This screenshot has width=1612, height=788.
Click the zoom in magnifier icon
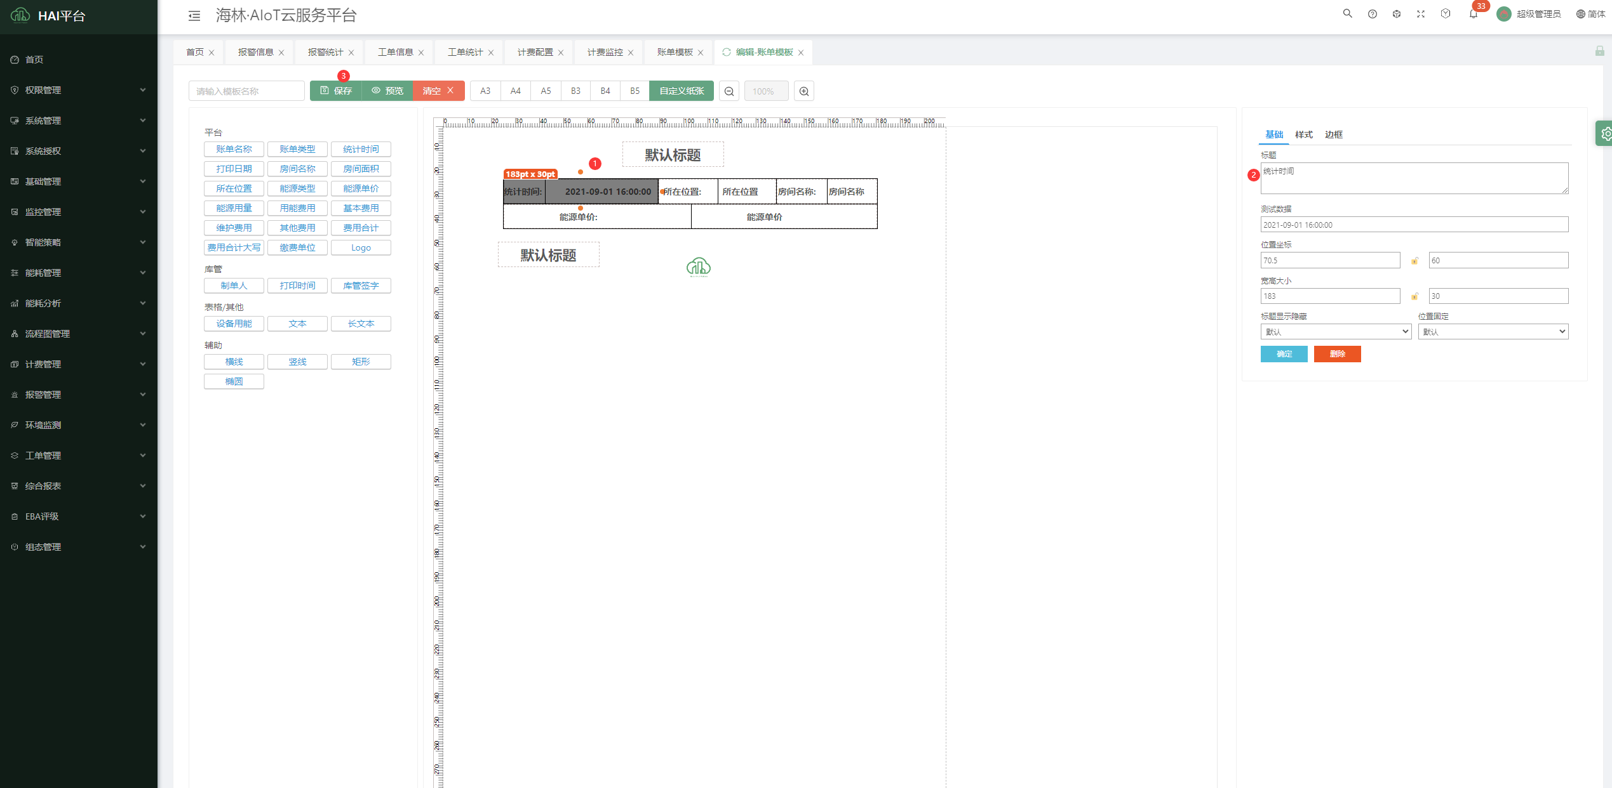(x=804, y=91)
